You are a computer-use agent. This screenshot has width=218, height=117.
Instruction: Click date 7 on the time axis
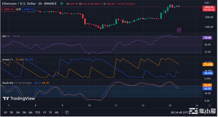coord(8,106)
